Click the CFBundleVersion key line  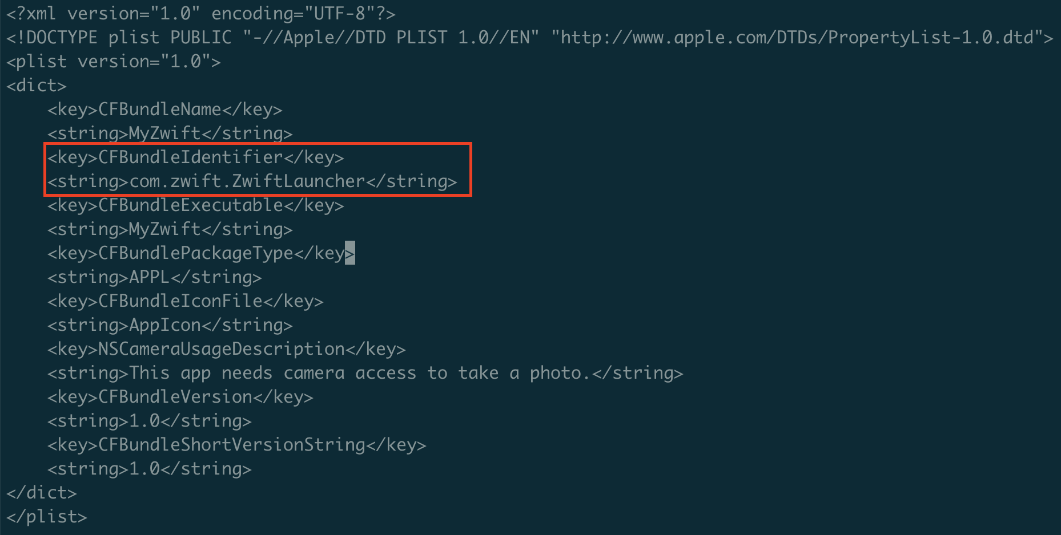(x=180, y=397)
